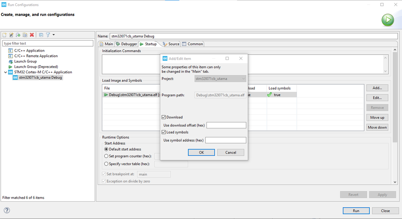This screenshot has width=402, height=219.
Task: Click New launch configuration icon
Action: click(x=4, y=35)
